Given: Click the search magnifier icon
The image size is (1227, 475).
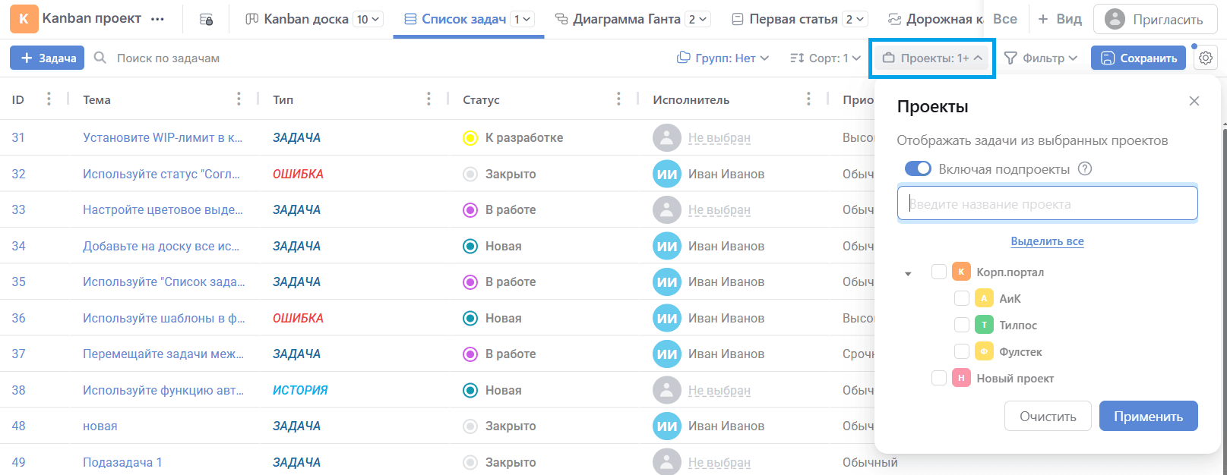Looking at the screenshot, I should [100, 58].
